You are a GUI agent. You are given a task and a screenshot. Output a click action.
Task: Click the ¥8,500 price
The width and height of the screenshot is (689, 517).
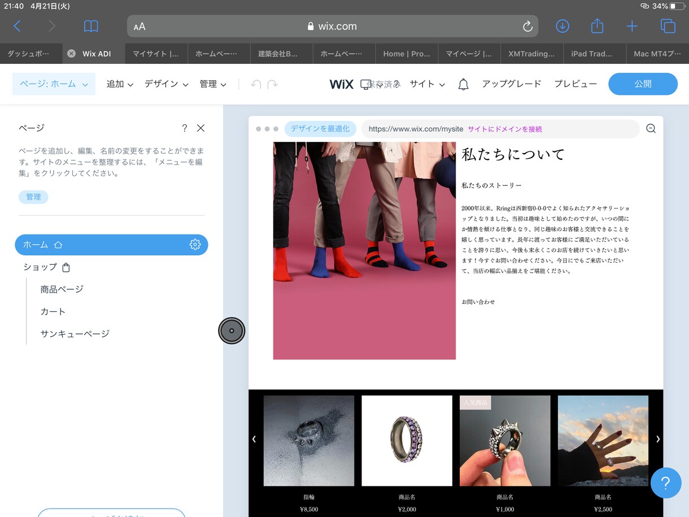pyautogui.click(x=309, y=509)
